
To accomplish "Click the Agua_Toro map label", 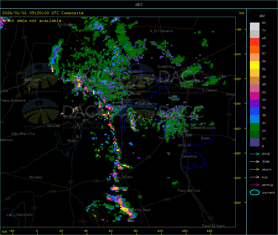I will click(x=33, y=80).
